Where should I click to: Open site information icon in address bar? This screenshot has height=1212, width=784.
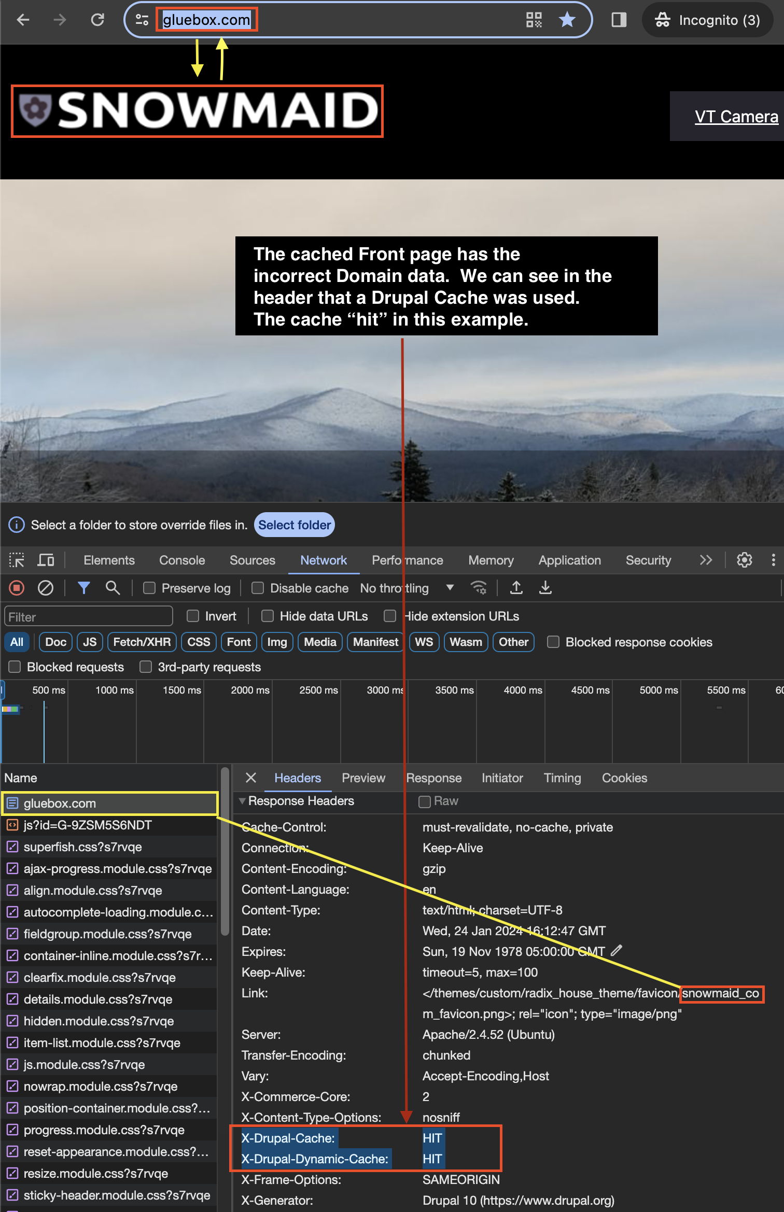pyautogui.click(x=142, y=20)
